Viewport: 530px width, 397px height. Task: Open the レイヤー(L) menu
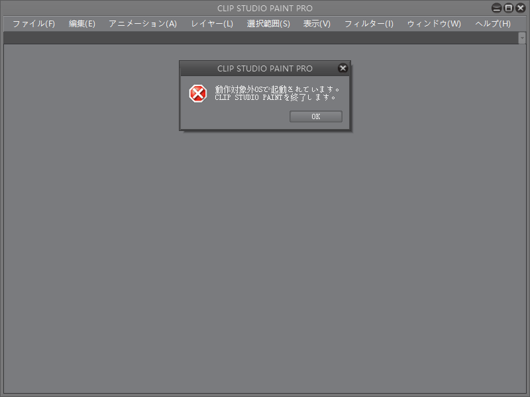point(212,24)
